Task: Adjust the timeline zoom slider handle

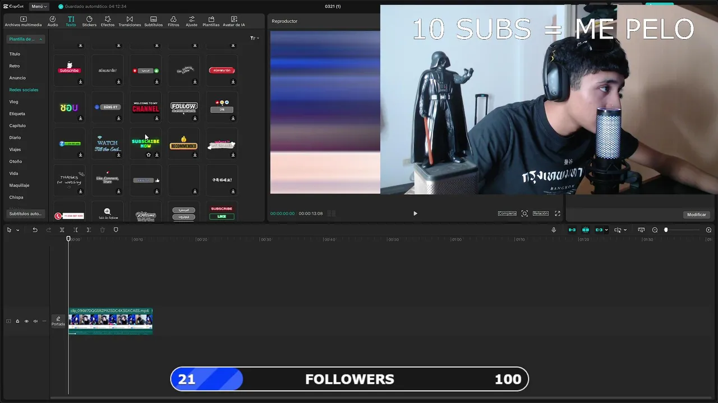Action: pyautogui.click(x=666, y=230)
